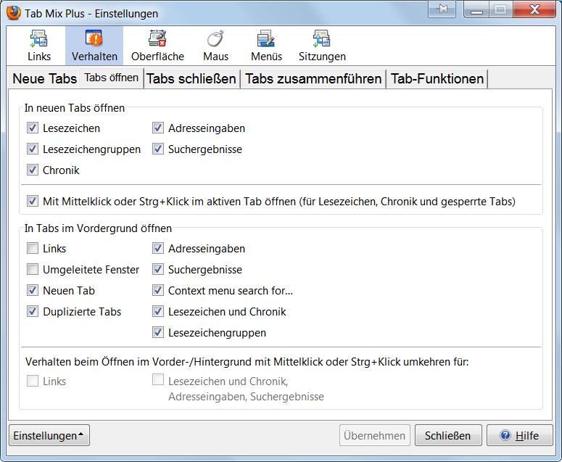Check the Umgeleitete Fenster option
Viewport: 562px width, 462px height.
[x=33, y=269]
